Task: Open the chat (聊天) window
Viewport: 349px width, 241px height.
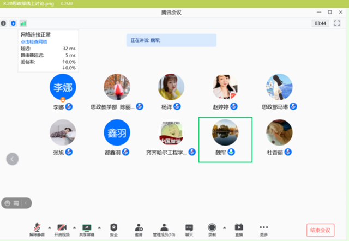Action: point(189,228)
